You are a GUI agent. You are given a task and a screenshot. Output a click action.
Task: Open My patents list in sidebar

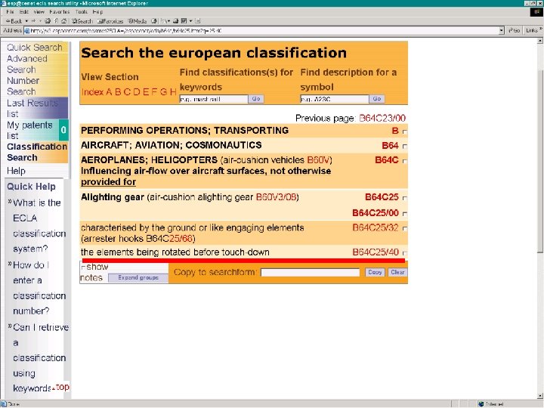29,130
